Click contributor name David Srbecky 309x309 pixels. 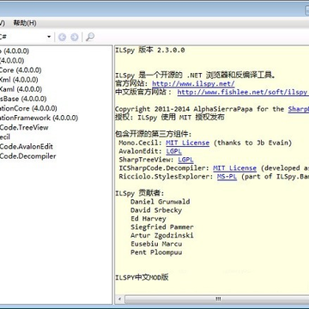click(156, 210)
